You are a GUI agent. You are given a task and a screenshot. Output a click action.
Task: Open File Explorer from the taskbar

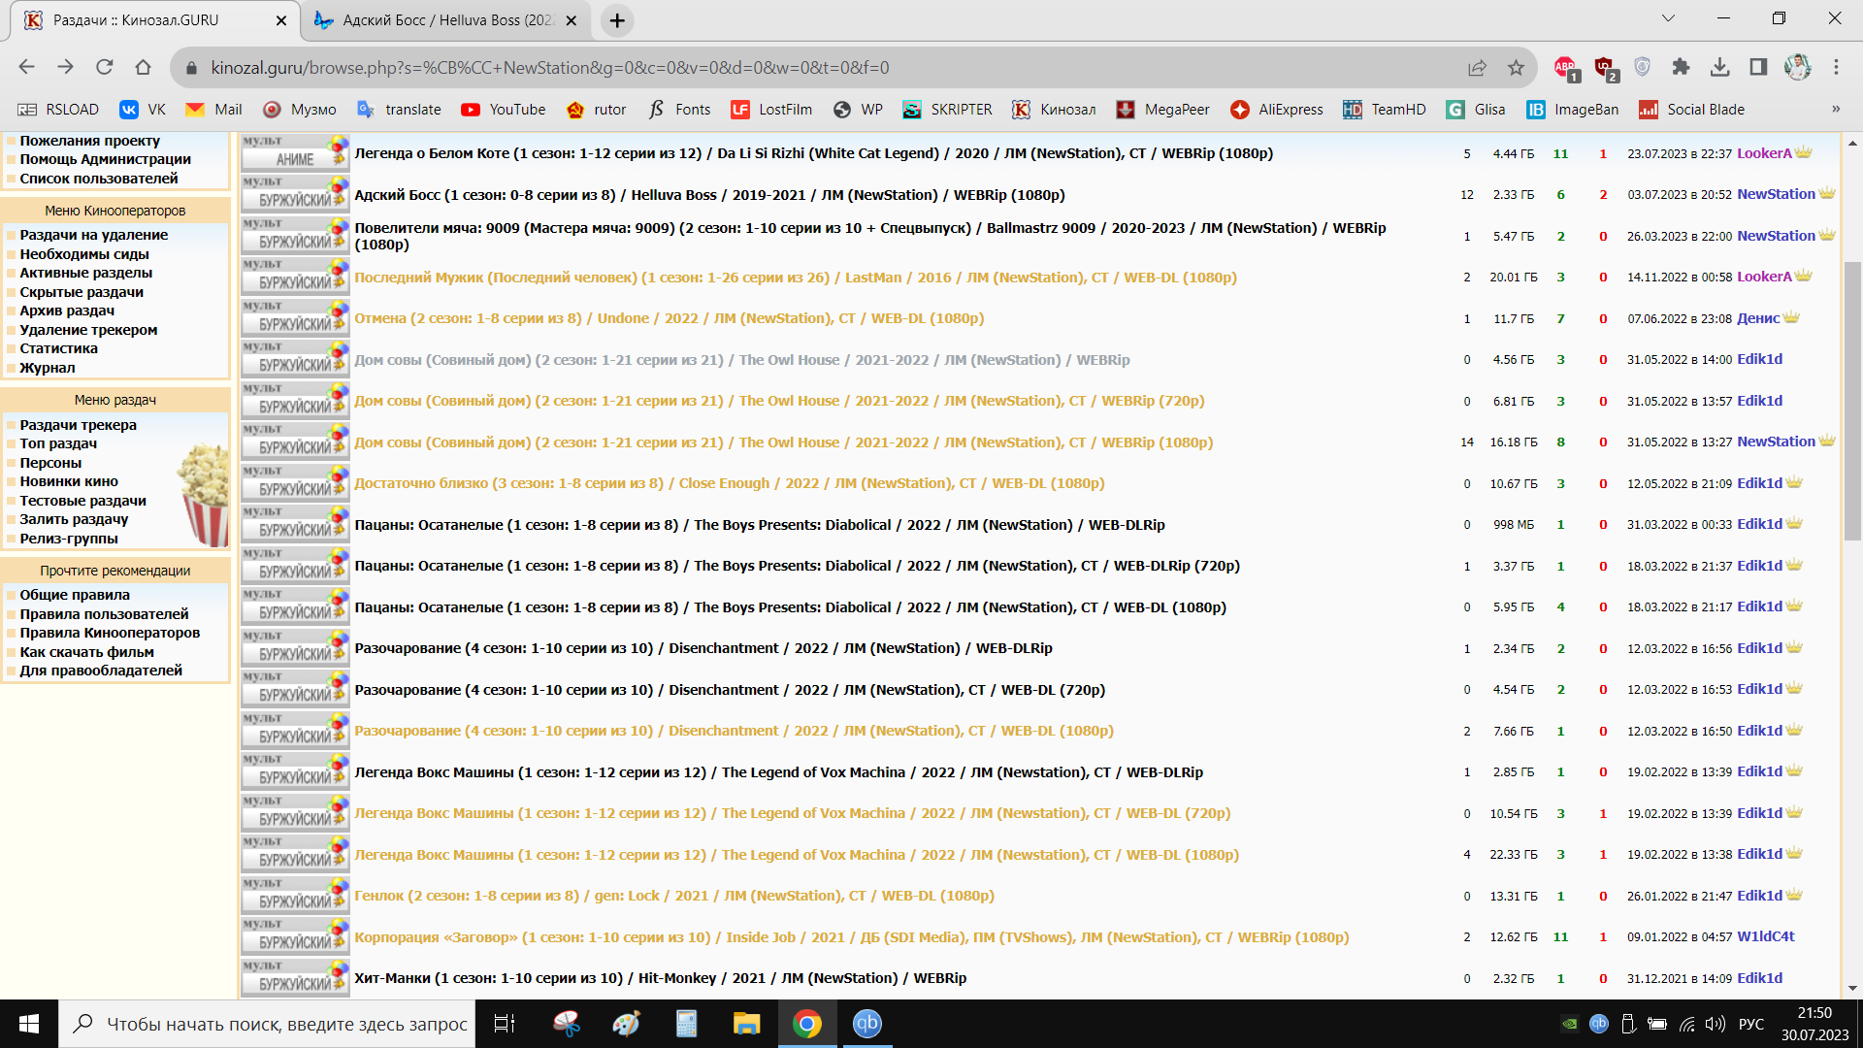point(746,1024)
